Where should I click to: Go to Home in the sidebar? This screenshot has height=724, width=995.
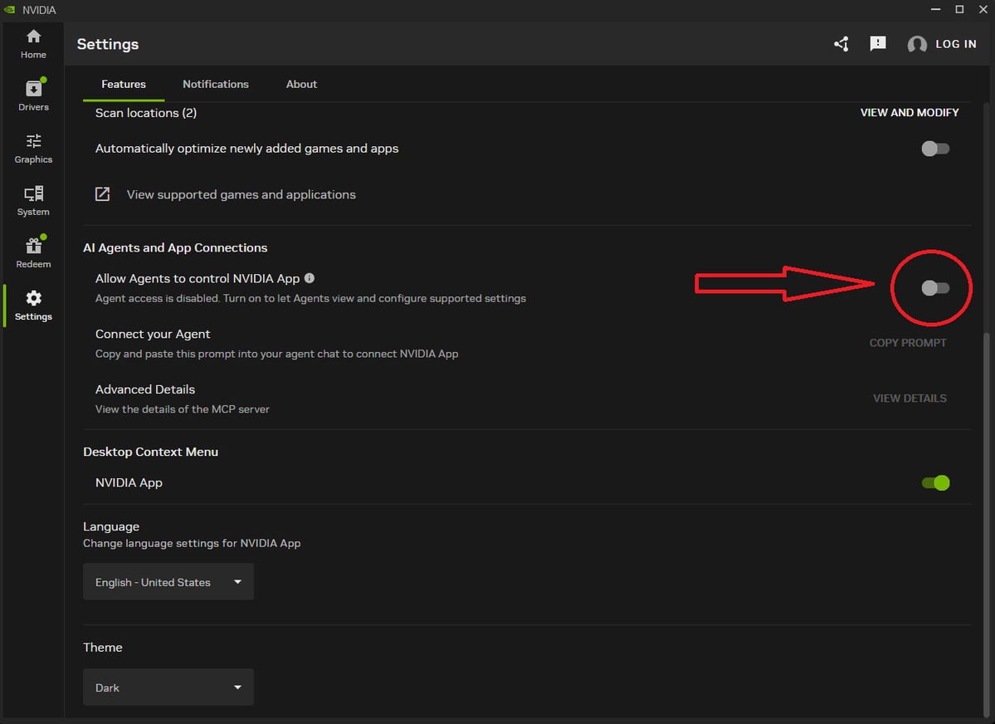(33, 45)
